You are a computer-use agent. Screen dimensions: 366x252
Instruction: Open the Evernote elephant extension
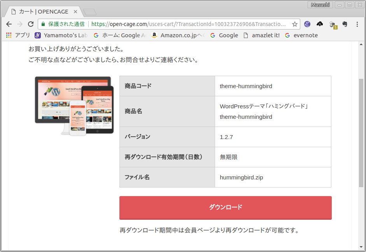coord(345,24)
